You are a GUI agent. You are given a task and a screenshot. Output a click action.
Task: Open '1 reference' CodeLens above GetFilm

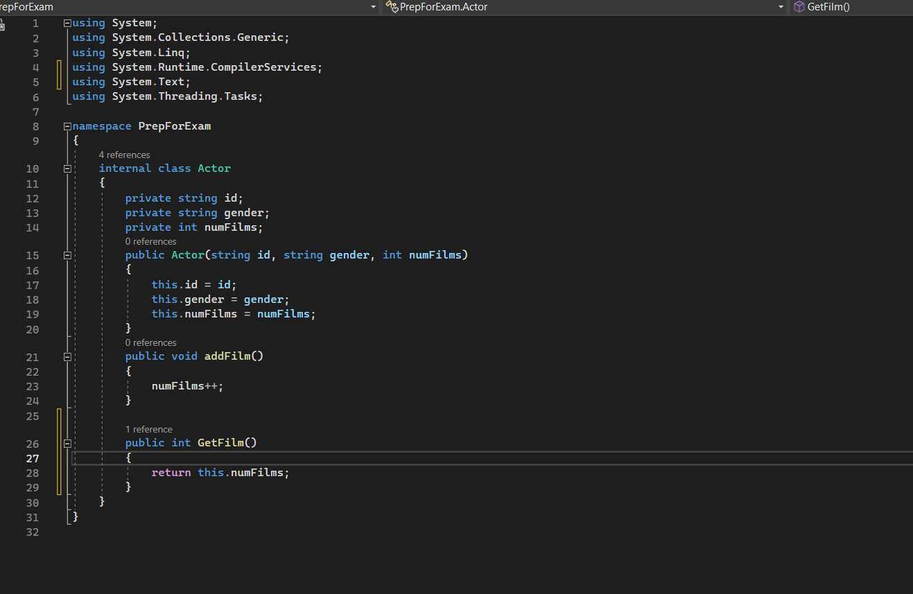click(x=148, y=429)
